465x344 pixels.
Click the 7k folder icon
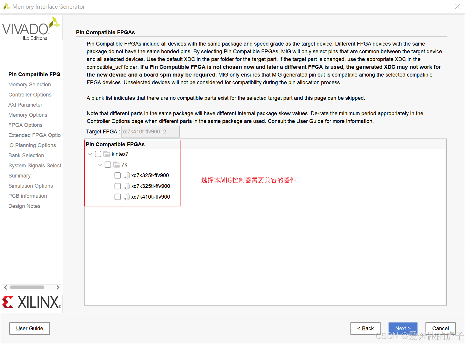tap(116, 165)
